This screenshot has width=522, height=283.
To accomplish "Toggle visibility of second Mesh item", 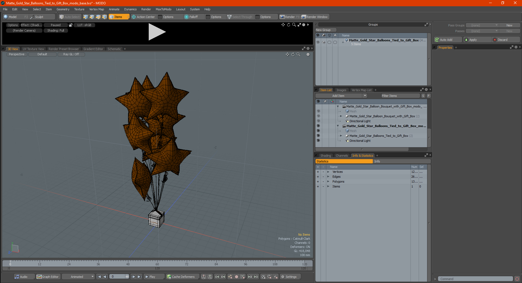I will coord(318,131).
